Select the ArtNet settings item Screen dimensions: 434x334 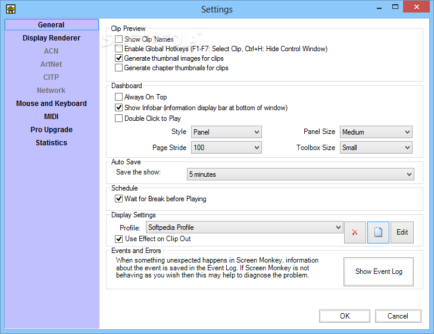pos(51,64)
